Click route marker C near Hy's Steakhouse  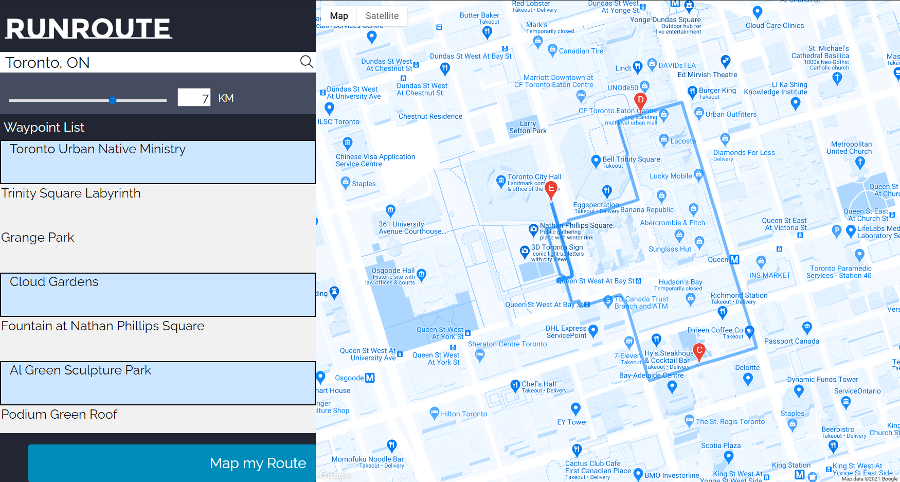pos(699,352)
